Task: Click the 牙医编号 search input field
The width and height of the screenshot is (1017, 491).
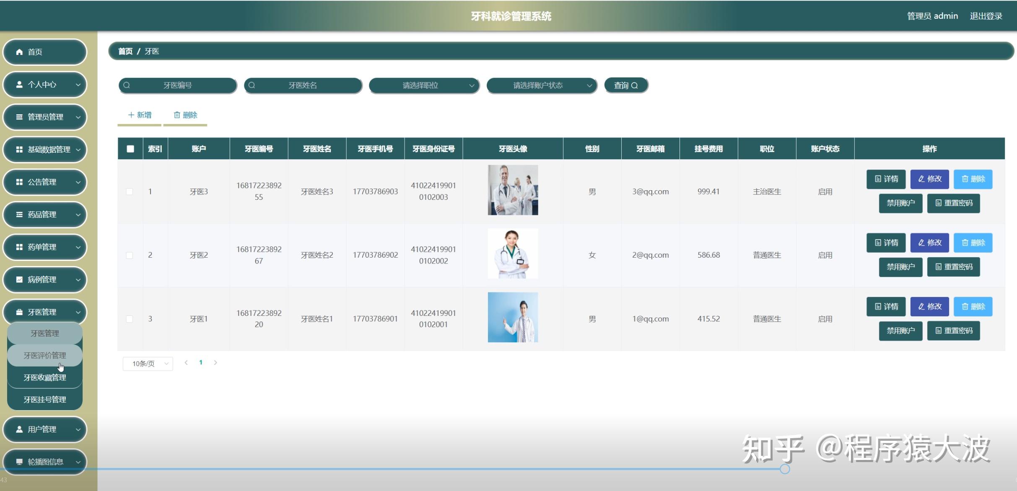Action: click(x=178, y=85)
